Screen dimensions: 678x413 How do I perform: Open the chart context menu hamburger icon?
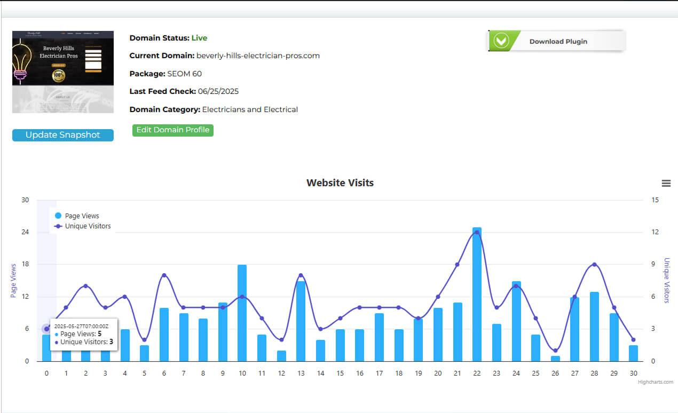(x=666, y=183)
